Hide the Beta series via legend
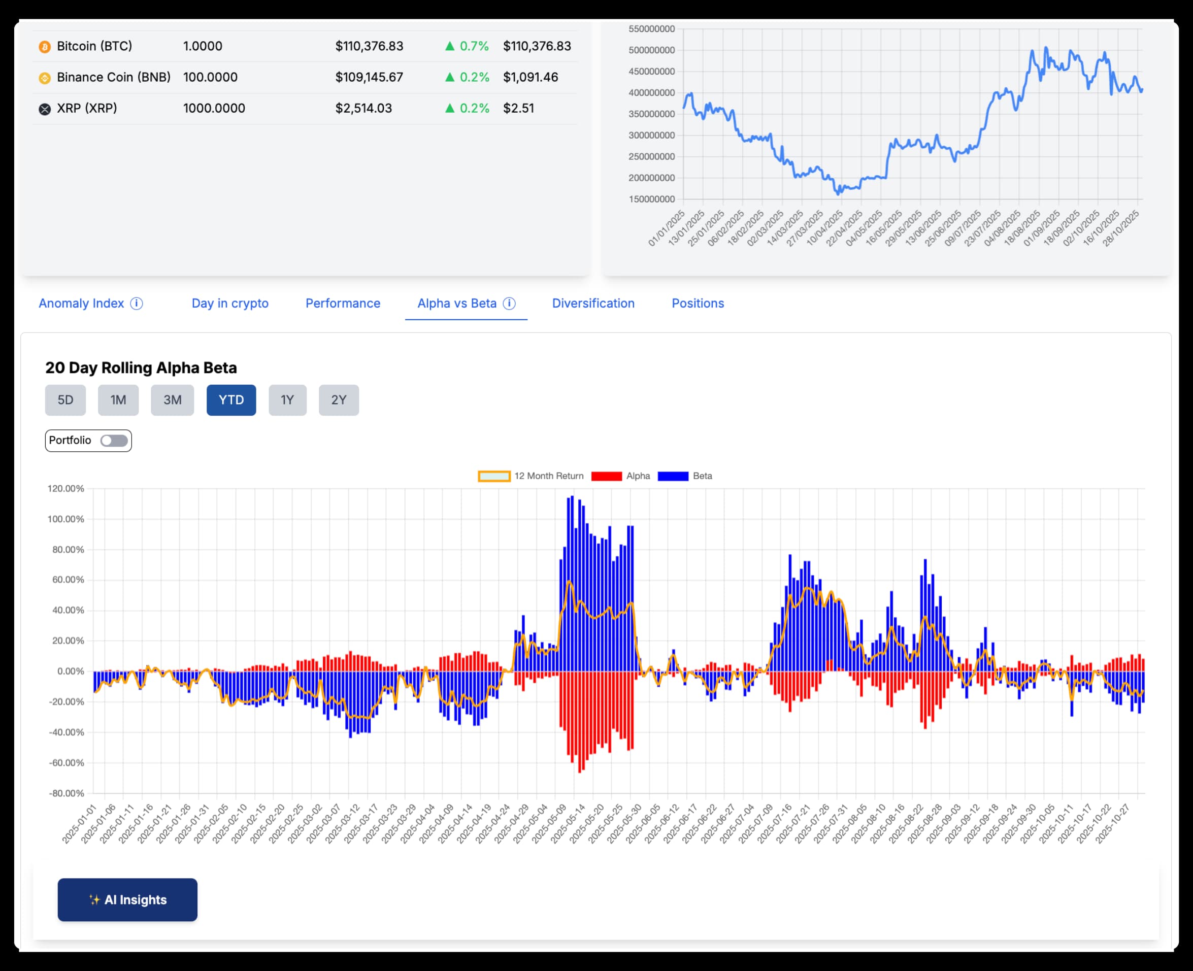Screen dimensions: 1193x971 [673, 476]
